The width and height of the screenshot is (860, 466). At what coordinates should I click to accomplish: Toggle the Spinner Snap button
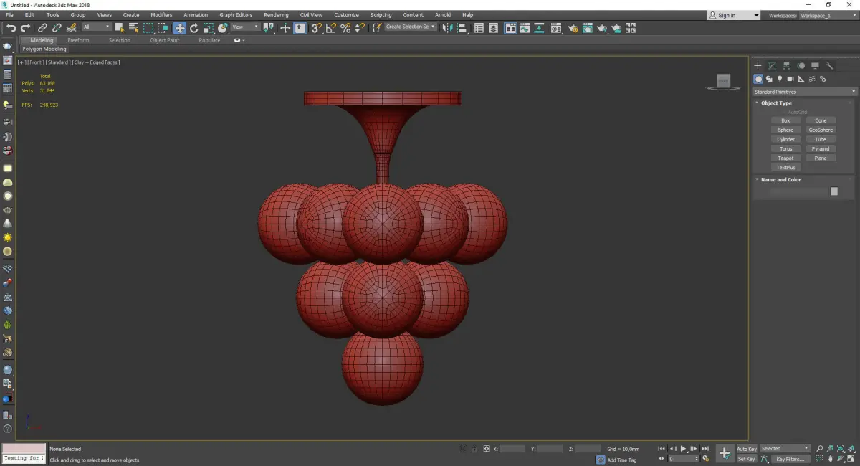360,28
